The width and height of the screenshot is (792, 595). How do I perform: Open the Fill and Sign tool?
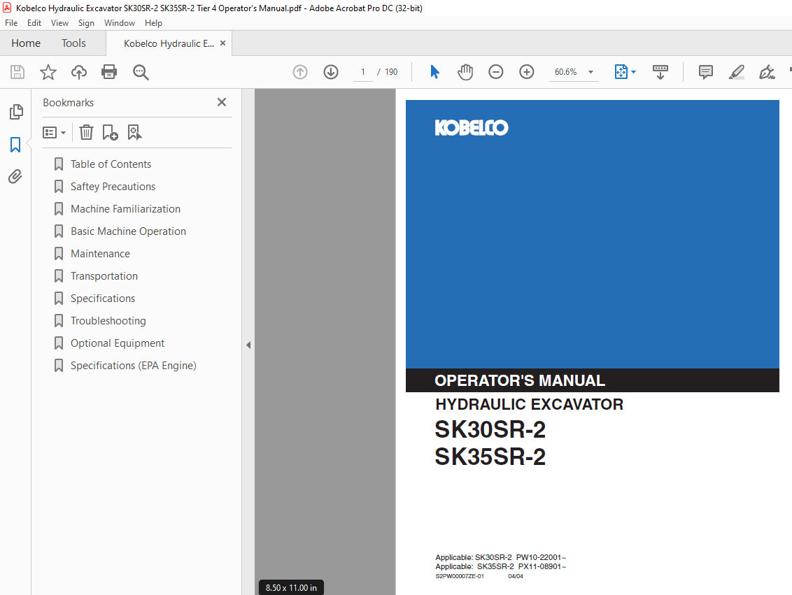pyautogui.click(x=767, y=72)
